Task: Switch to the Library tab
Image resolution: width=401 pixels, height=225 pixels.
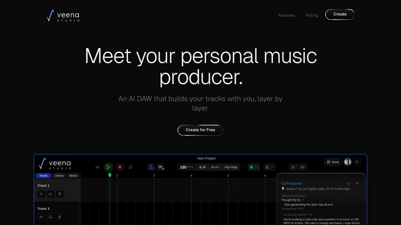Action: (x=59, y=175)
